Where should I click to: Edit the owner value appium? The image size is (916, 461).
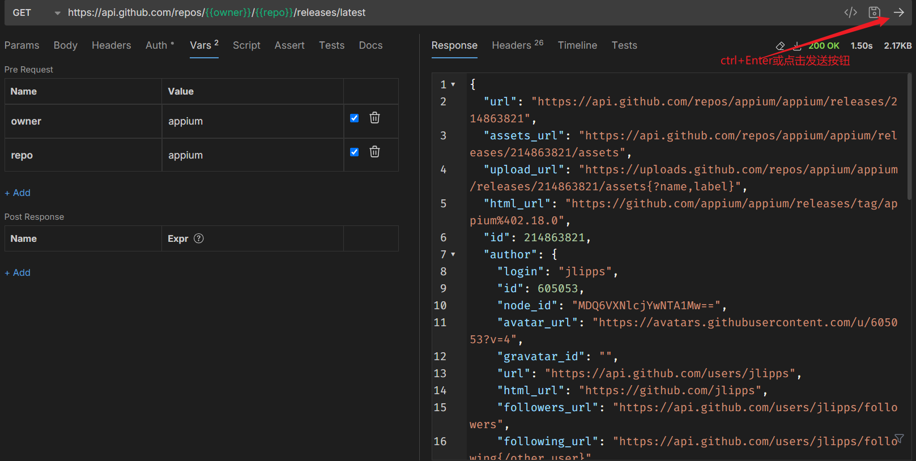[253, 121]
